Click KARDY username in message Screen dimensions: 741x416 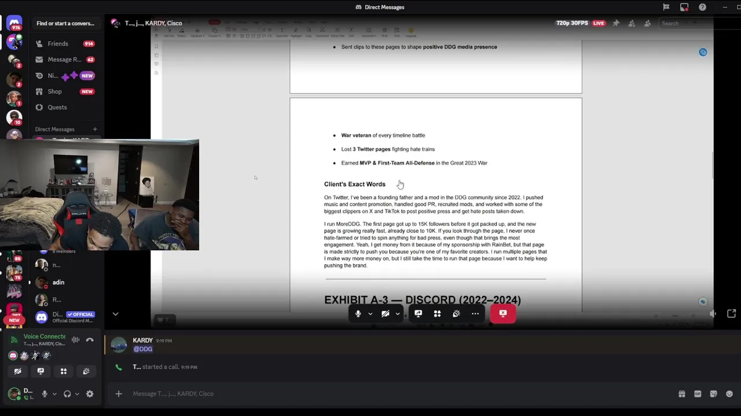(x=143, y=341)
